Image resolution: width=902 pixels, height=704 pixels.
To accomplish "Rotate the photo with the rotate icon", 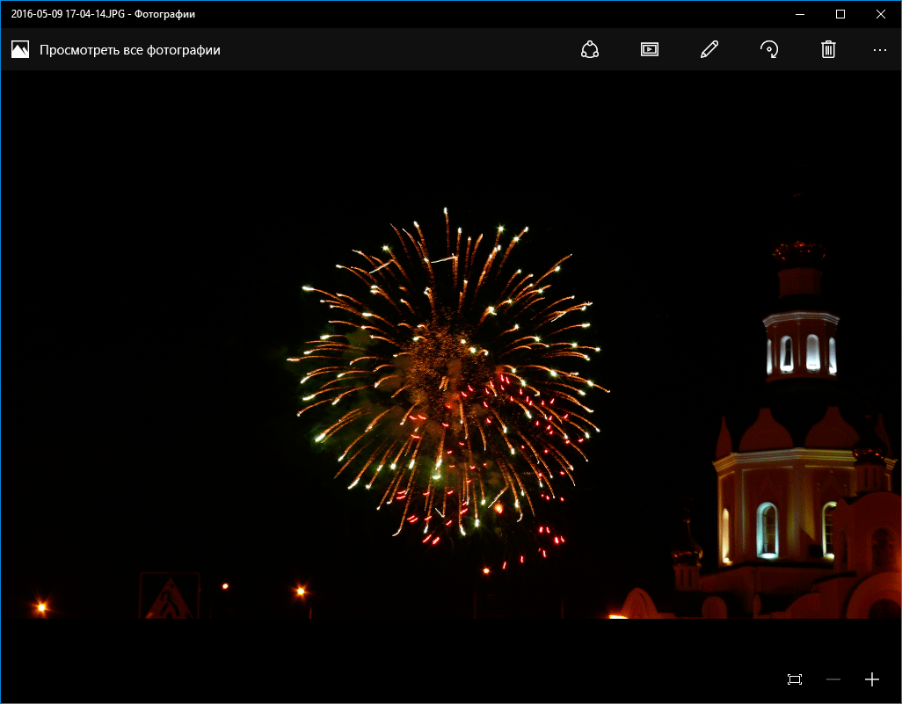I will click(x=768, y=50).
